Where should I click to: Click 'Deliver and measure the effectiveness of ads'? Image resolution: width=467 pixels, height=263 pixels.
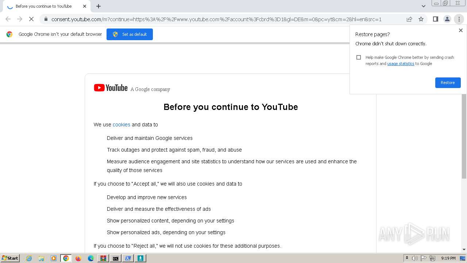coord(159,209)
